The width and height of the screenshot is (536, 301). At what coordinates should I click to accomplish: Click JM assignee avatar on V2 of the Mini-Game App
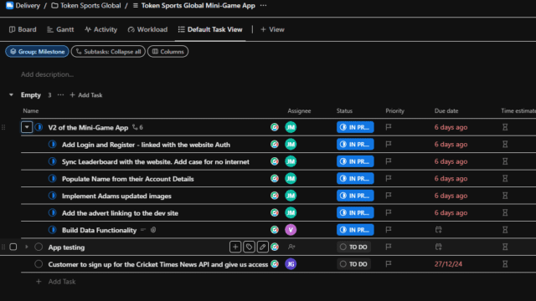click(x=291, y=127)
